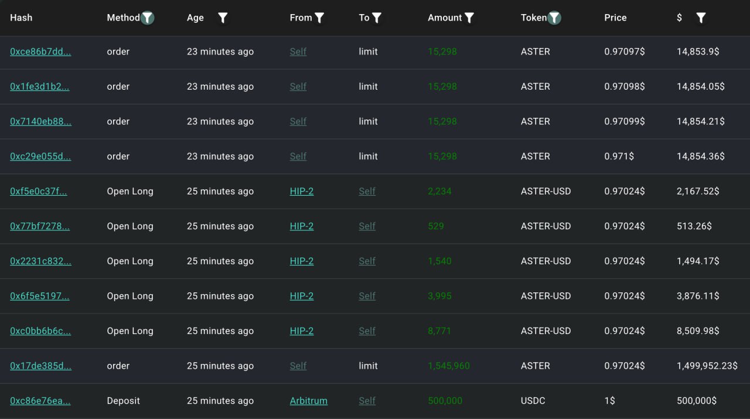750x419 pixels.
Task: Open transaction hash 0xc29e055d
Action: tap(40, 156)
